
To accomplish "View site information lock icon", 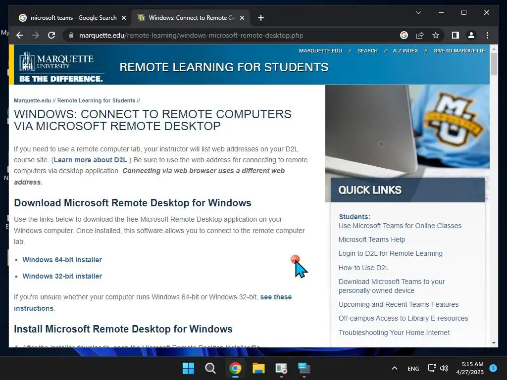I will [71, 35].
